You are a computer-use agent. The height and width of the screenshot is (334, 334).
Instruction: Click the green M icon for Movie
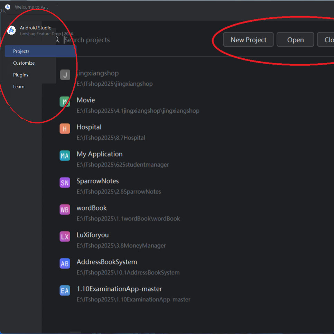click(65, 102)
